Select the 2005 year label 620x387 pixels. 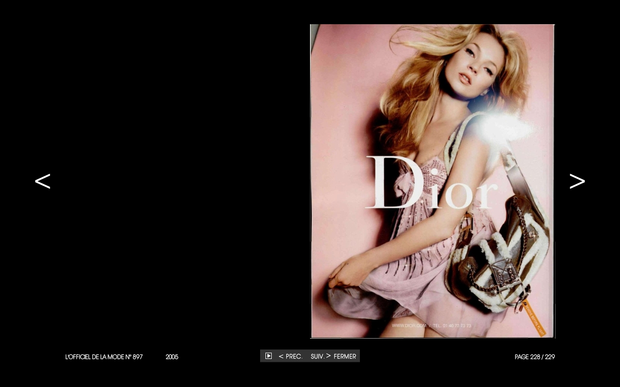(x=172, y=357)
